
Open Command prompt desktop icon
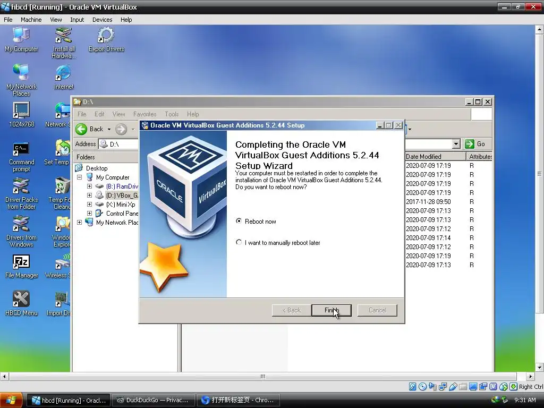click(21, 156)
